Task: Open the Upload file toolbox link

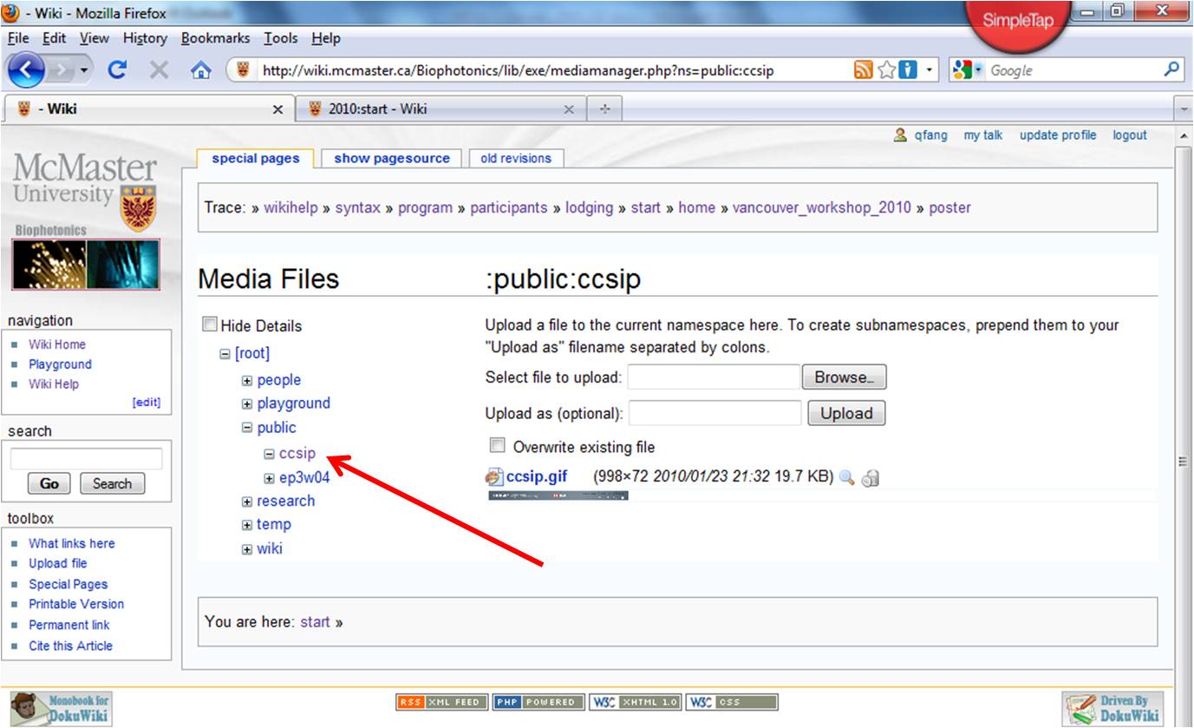Action: (57, 563)
